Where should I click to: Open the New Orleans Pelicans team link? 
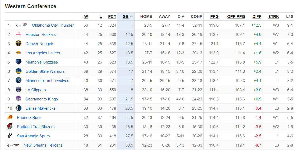[43, 145]
